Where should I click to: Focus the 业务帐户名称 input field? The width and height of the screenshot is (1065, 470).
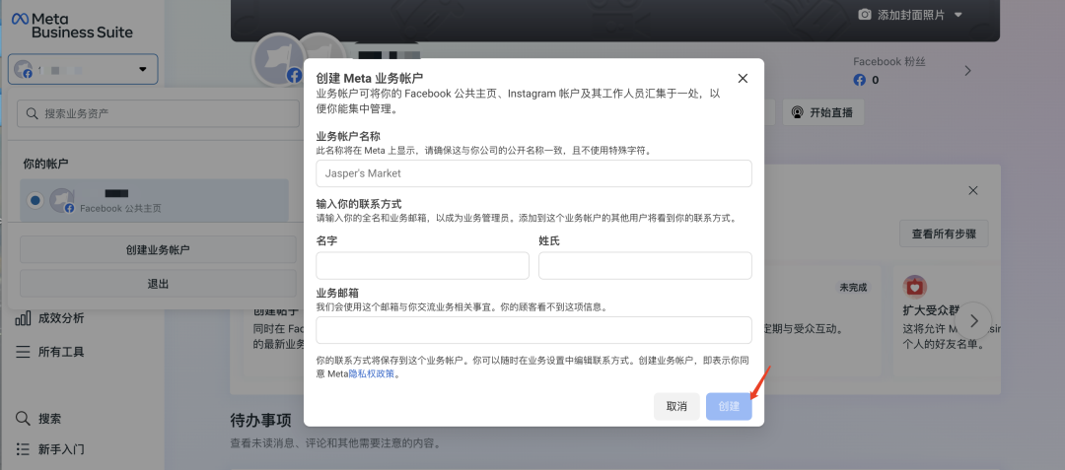pyautogui.click(x=533, y=173)
